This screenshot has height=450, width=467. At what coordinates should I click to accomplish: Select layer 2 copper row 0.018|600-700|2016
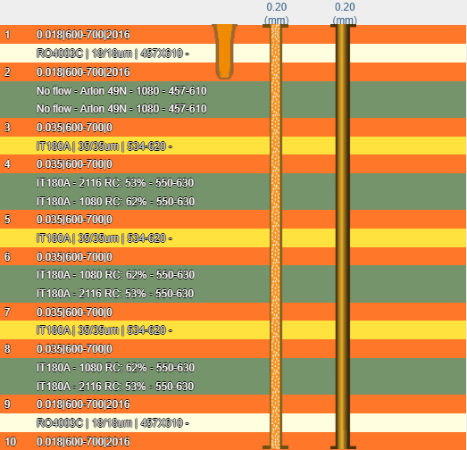[233, 71]
